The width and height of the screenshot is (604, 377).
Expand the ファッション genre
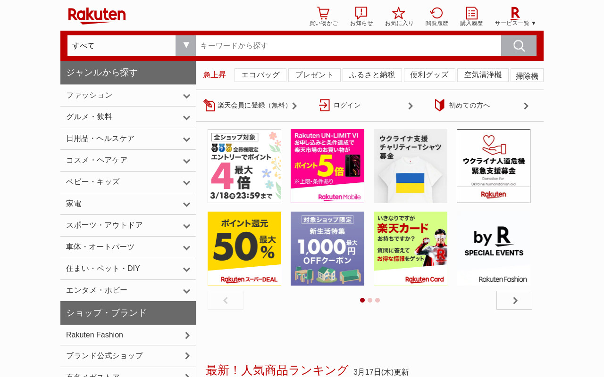coord(128,96)
